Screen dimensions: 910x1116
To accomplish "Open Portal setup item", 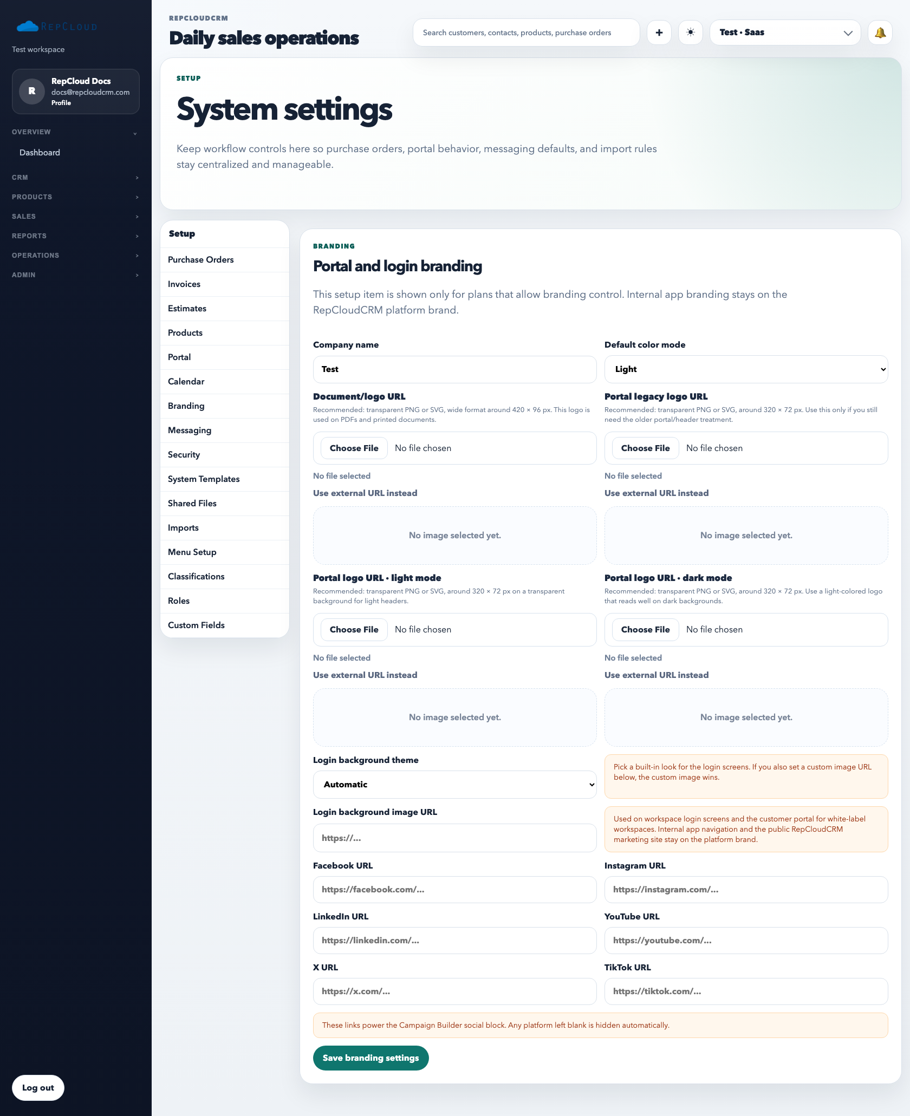I will 225,357.
